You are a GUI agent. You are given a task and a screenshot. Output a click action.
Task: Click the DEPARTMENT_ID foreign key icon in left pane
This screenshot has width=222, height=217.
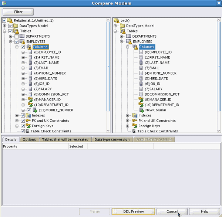point(30,105)
